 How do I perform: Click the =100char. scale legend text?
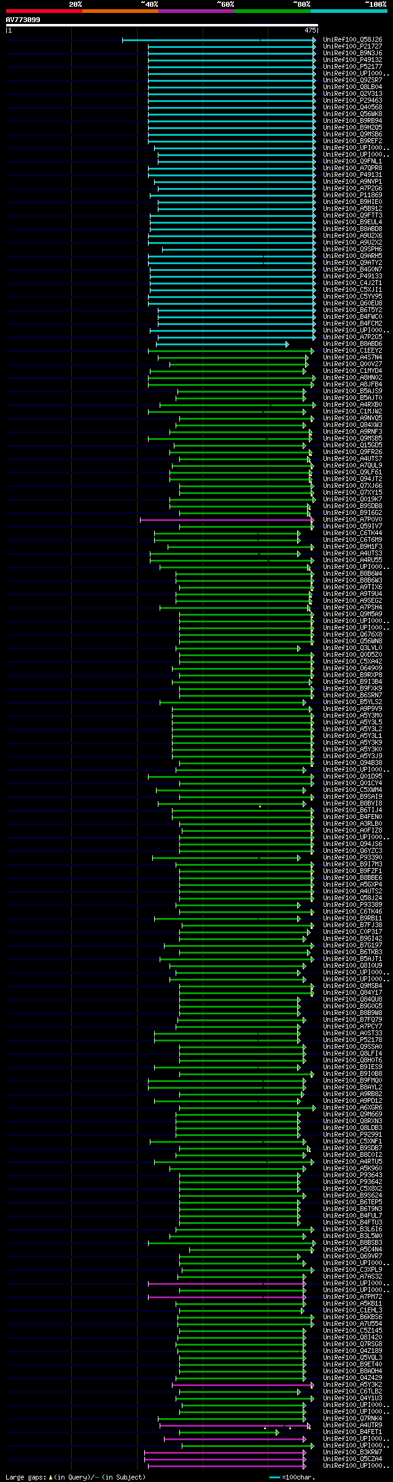[x=298, y=1477]
